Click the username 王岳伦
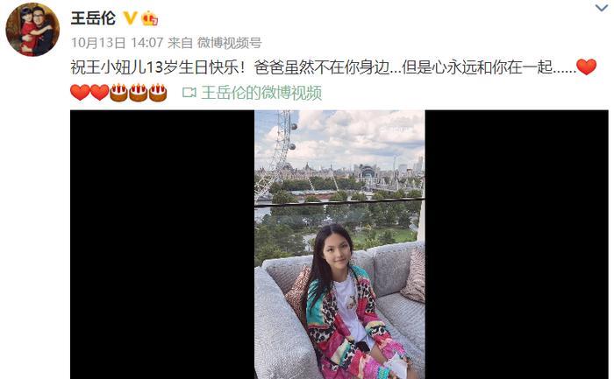This screenshot has width=614, height=379. click(x=93, y=18)
